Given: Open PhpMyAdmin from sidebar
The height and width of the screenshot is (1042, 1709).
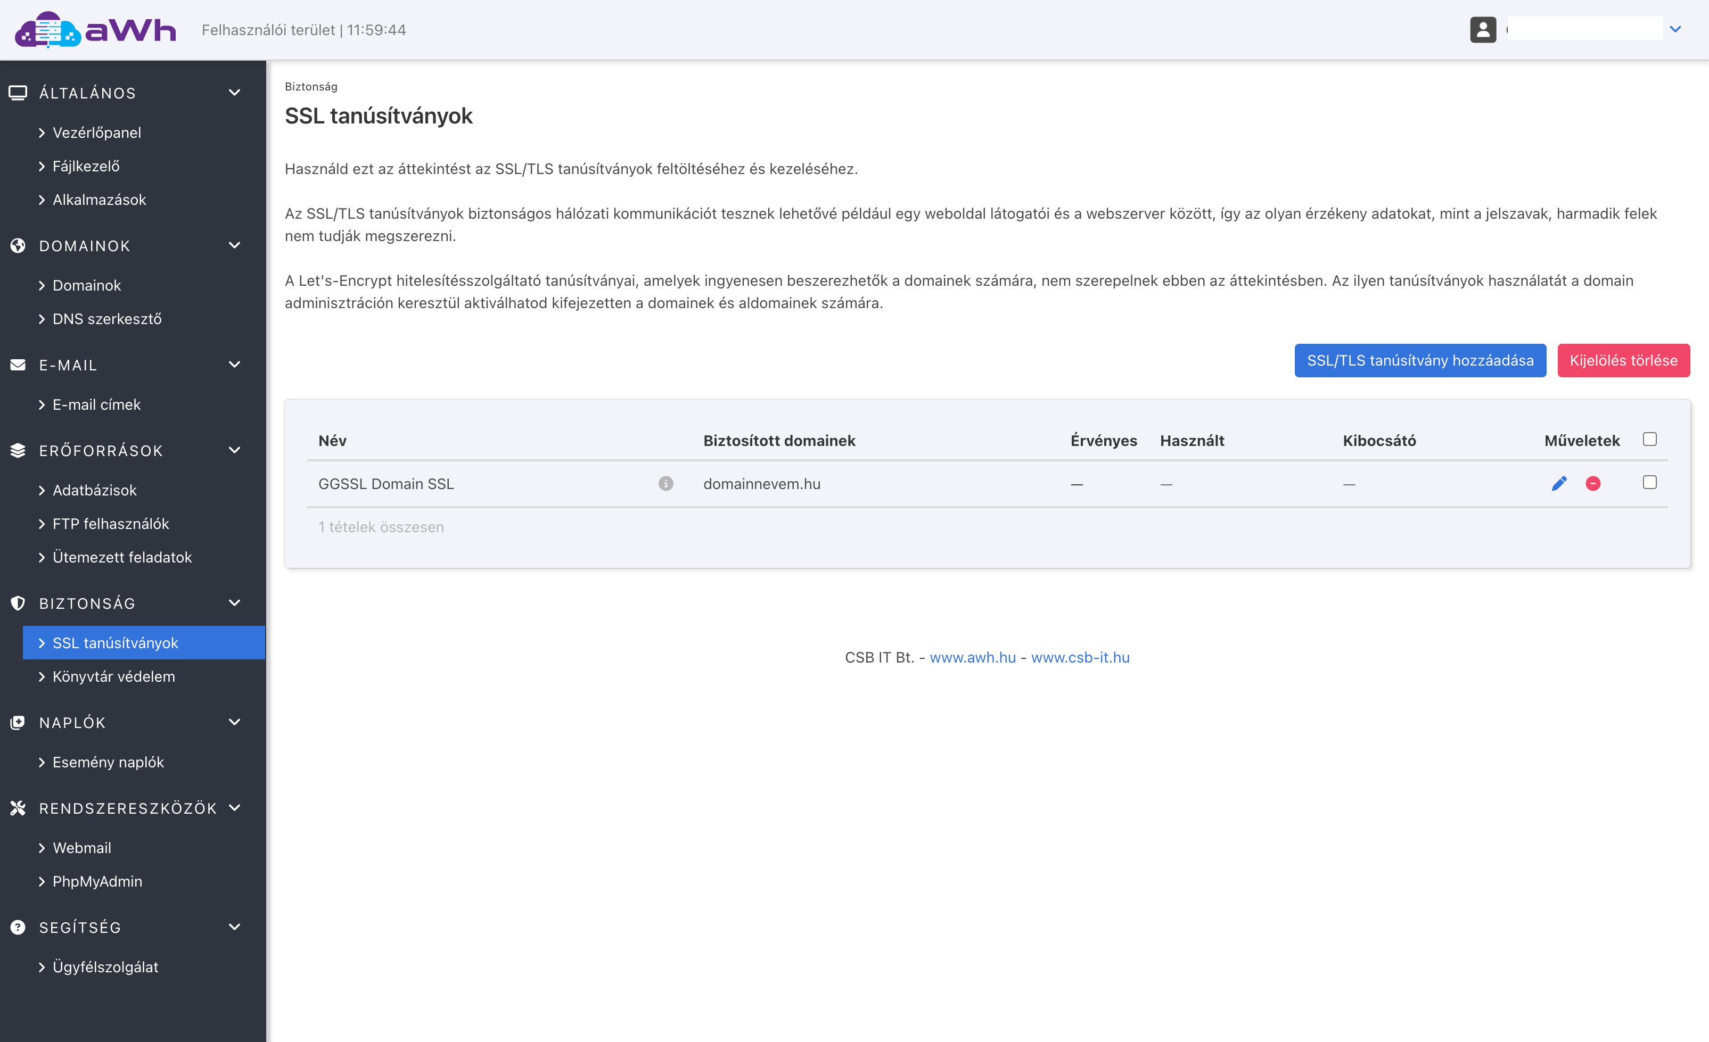Looking at the screenshot, I should coord(97,881).
